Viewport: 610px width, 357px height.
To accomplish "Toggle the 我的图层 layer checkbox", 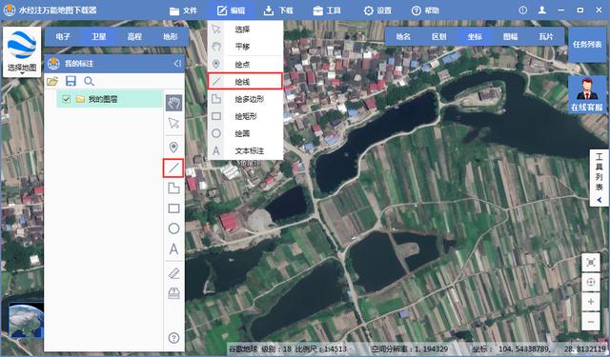I will [x=66, y=99].
